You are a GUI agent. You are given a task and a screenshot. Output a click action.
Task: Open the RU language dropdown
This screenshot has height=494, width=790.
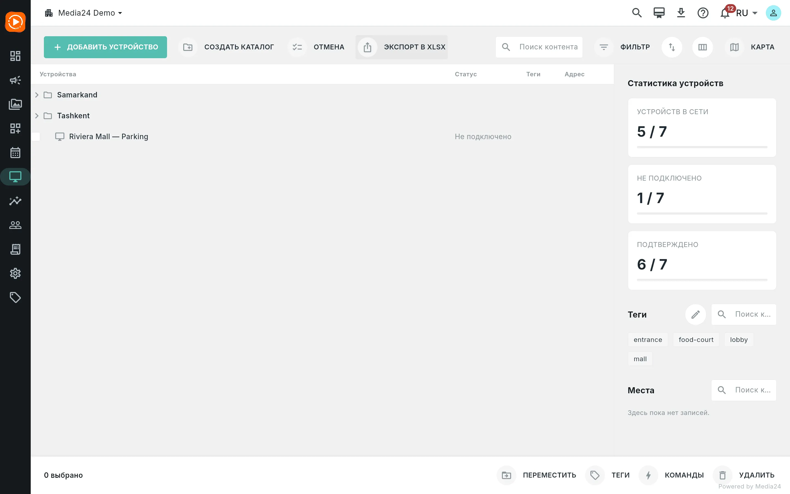pos(747,13)
